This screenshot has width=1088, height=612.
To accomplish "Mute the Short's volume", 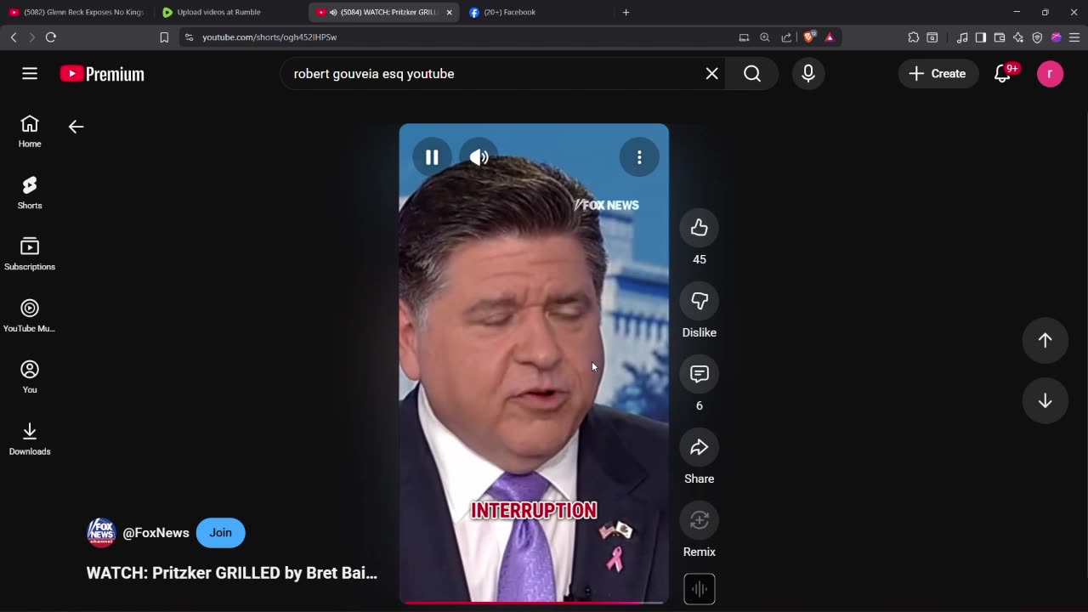I will pyautogui.click(x=479, y=157).
